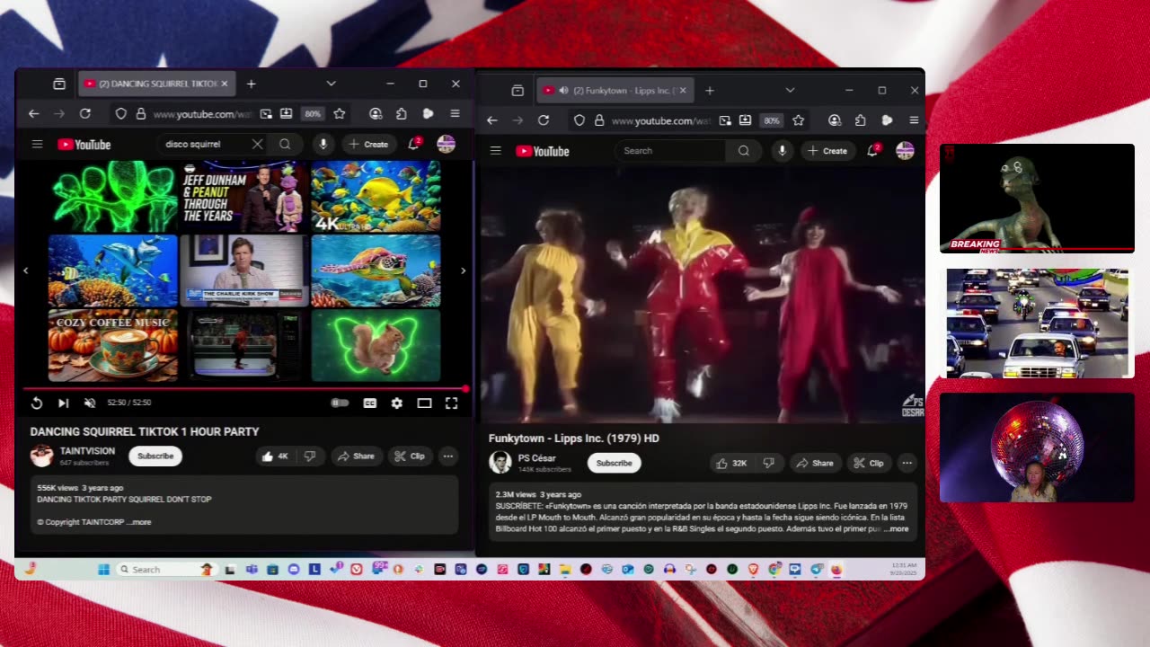The image size is (1150, 647).
Task: Click the Dancing Squirrel video progress bar
Action: click(x=244, y=389)
